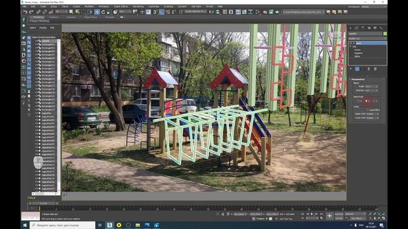
Task: Click the time slider handle
Action: pos(43,204)
